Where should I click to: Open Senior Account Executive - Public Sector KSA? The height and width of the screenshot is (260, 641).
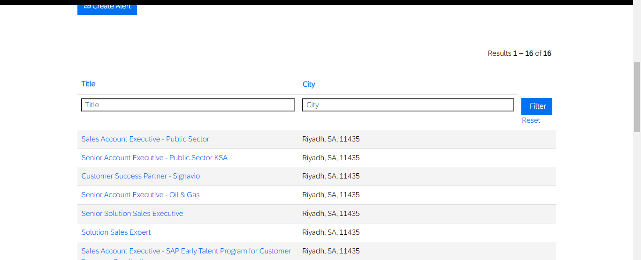coord(154,158)
